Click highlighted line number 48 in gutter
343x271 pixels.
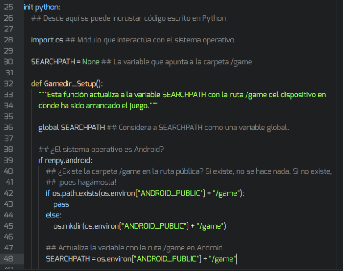8,258
